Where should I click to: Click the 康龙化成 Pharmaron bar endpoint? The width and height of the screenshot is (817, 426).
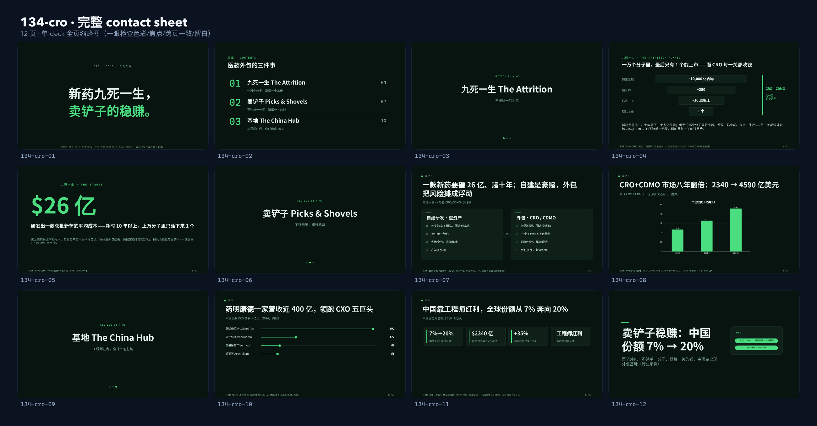296,337
